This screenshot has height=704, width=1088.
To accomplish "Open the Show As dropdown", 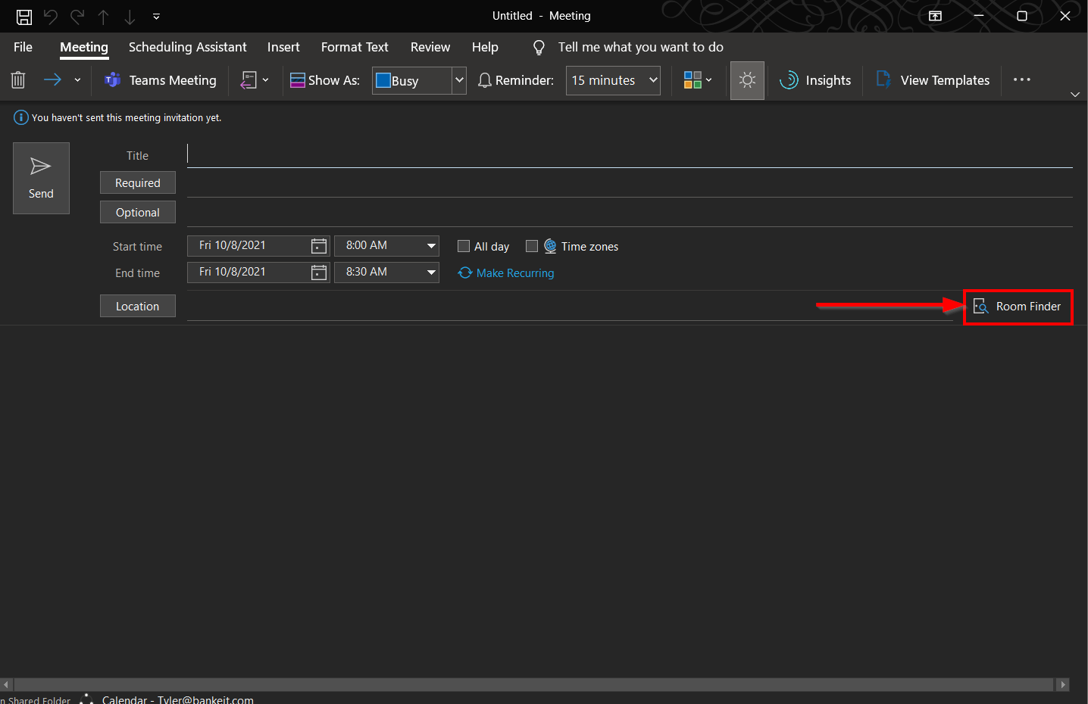I will (x=458, y=79).
